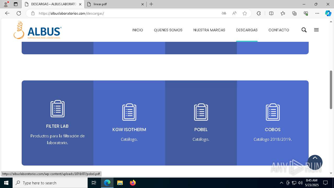
Task: Open NUESTRA MARCAS menu item
Action: [209, 30]
